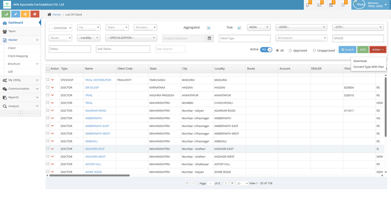Click the horizontal scrollbar under the table

click(x=89, y=176)
